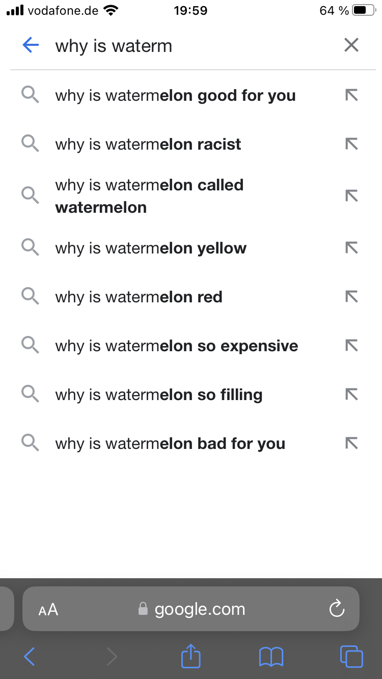The width and height of the screenshot is (382, 679).
Task: Tap the blue back arrow beside search field
Action: [x=31, y=45]
